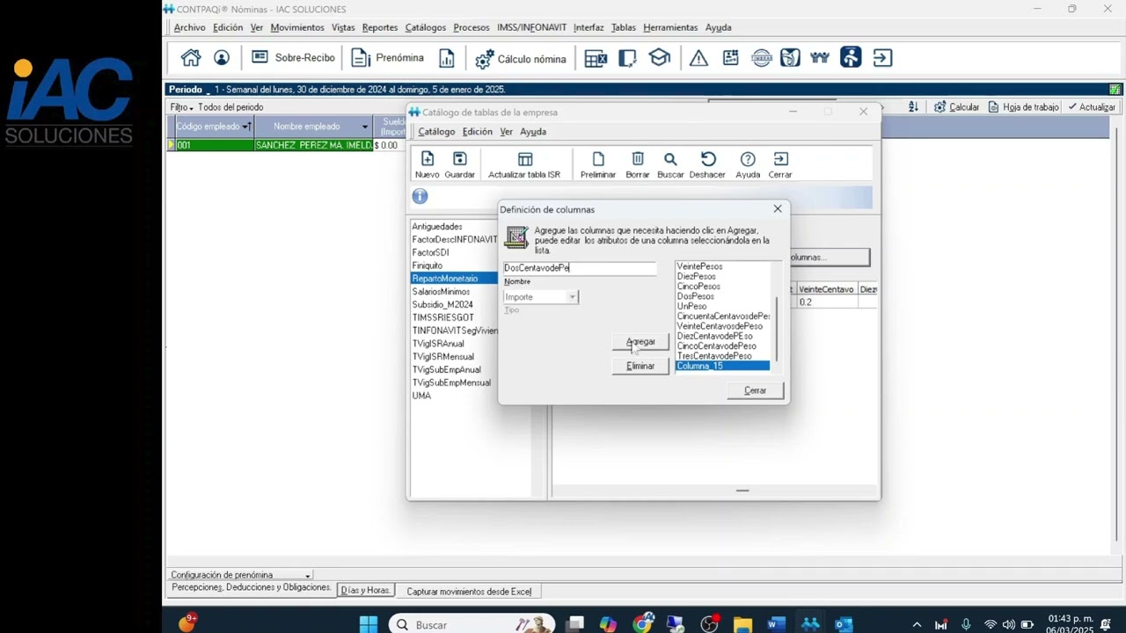The width and height of the screenshot is (1126, 633).
Task: Select the Antiguedades table
Action: pyautogui.click(x=437, y=227)
